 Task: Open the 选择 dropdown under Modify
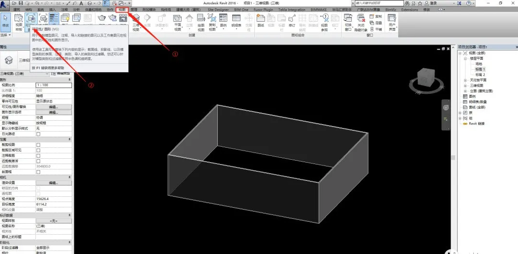(6, 35)
